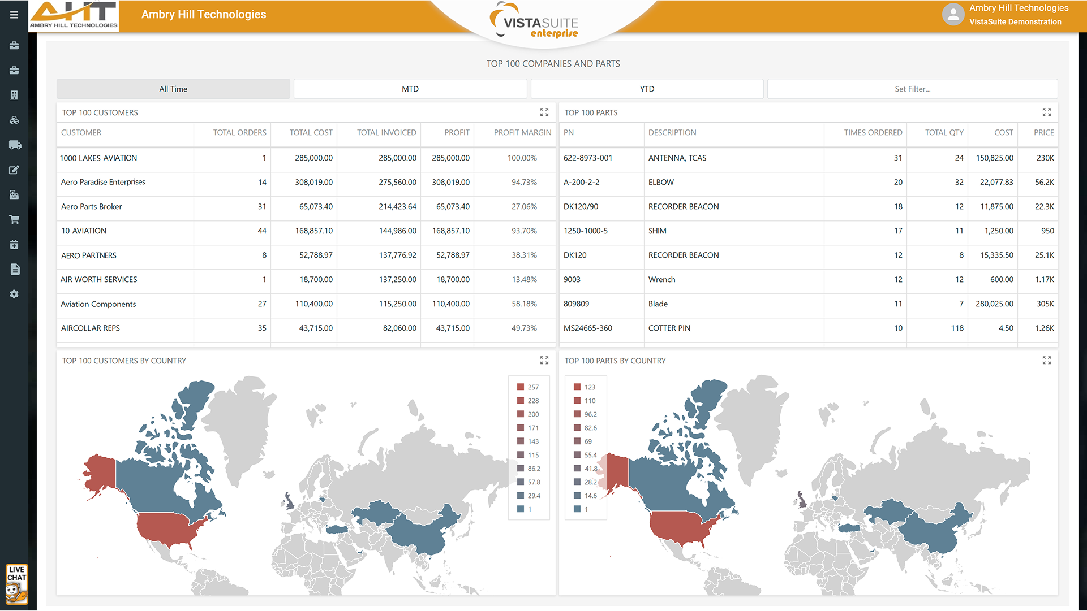
Task: Click the 257 legend color swatch
Action: (x=521, y=387)
